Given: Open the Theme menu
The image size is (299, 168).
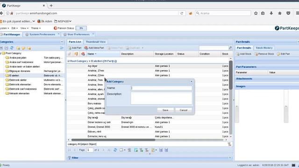Looking at the screenshot, I should 36,28.
